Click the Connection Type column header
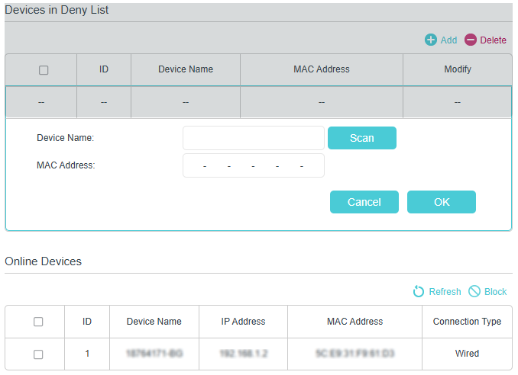518x375 pixels. (x=467, y=322)
